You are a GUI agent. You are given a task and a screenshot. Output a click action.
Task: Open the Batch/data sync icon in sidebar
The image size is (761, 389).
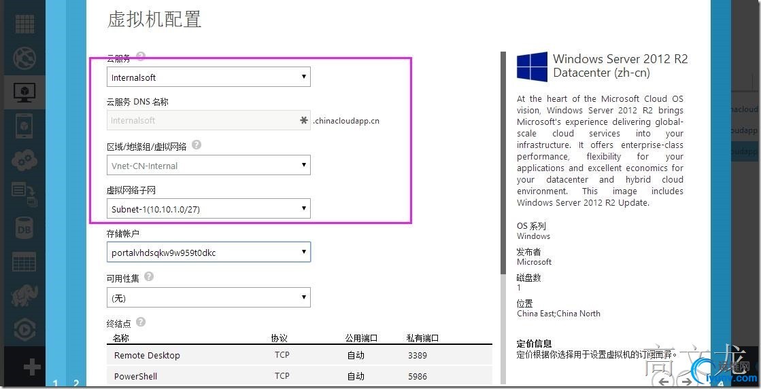(24, 194)
